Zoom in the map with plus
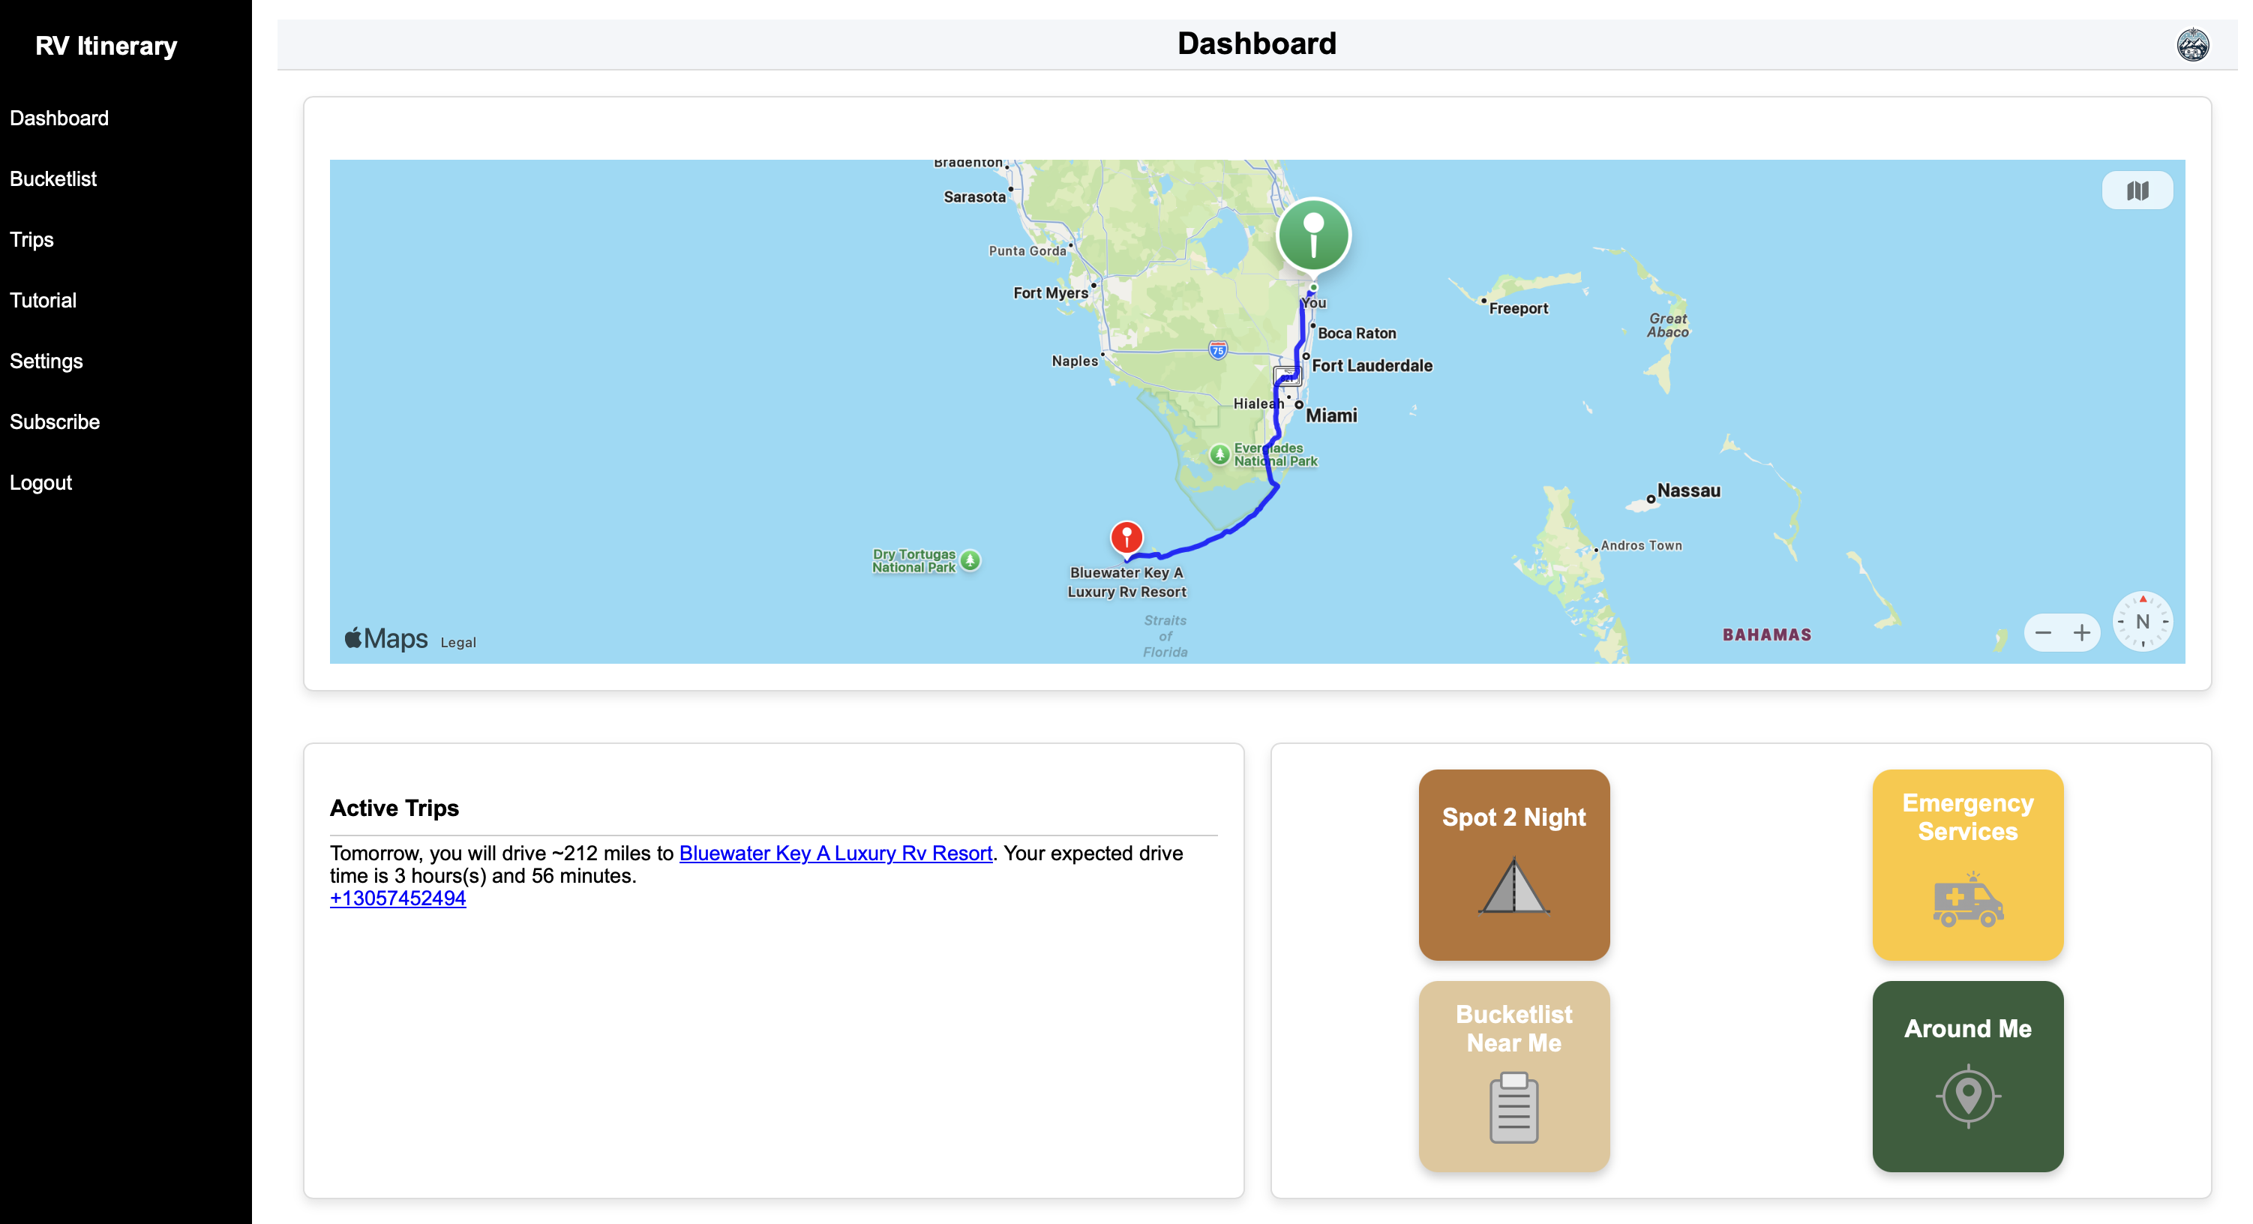2253x1224 pixels. [2081, 632]
